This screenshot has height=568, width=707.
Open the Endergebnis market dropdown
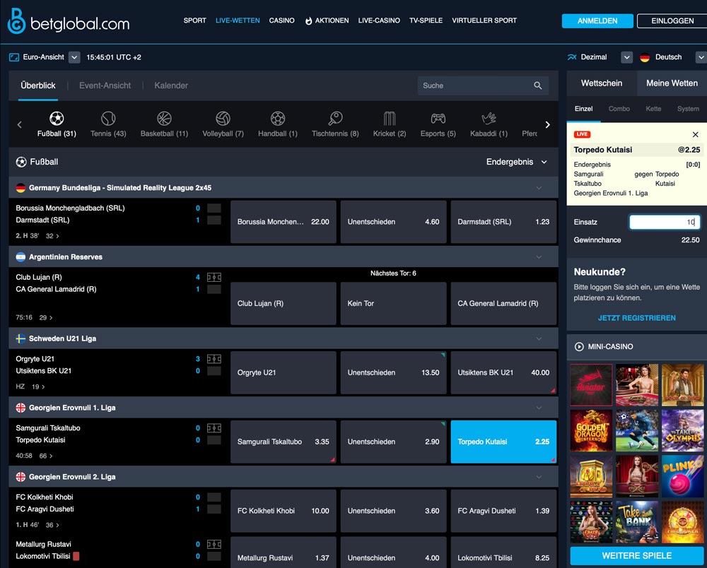[516, 162]
